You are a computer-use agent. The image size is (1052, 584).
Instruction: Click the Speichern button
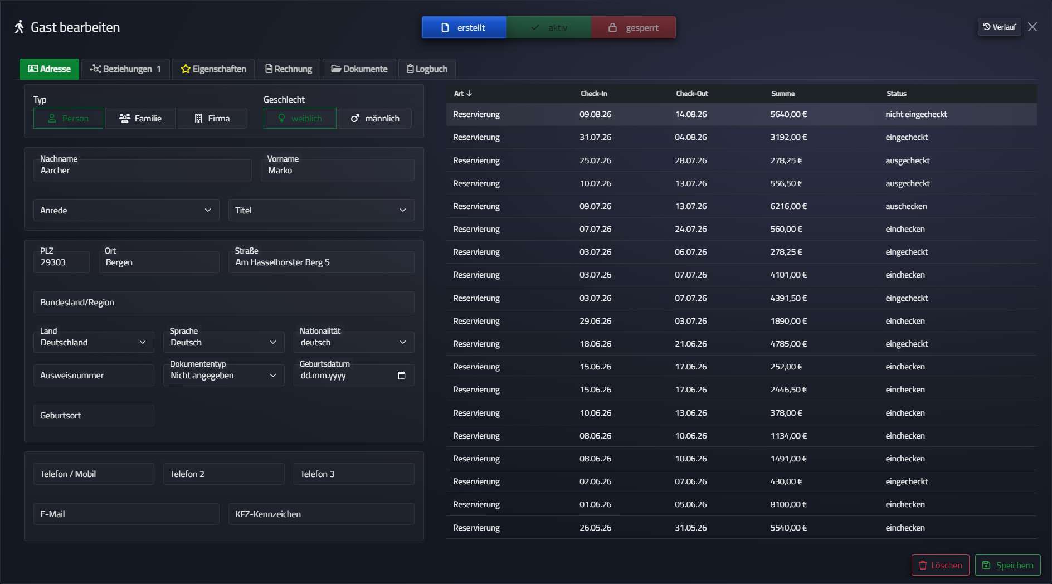(x=1008, y=565)
